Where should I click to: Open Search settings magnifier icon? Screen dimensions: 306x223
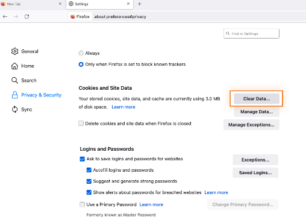(x=14, y=80)
